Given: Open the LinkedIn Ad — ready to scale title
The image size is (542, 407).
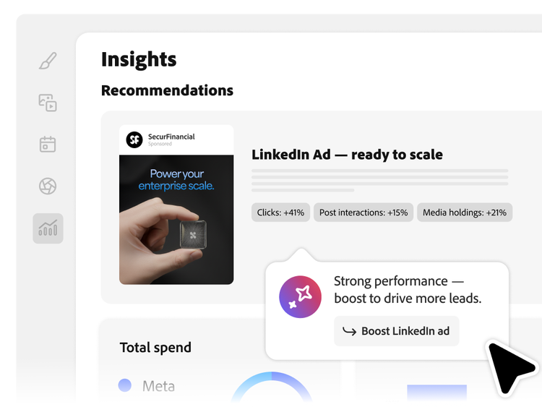Looking at the screenshot, I should click(347, 155).
